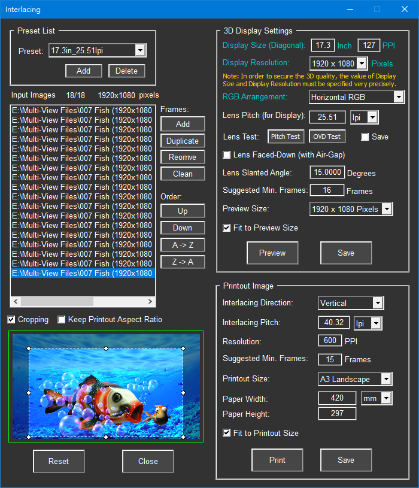419x488 pixels.
Task: Open the Preset dropdown list
Action: (140, 50)
